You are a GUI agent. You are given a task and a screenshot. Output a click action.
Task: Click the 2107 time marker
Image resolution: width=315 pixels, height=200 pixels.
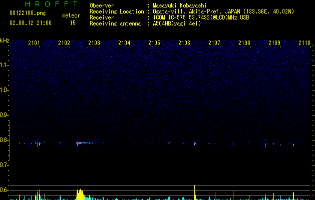[214, 43]
